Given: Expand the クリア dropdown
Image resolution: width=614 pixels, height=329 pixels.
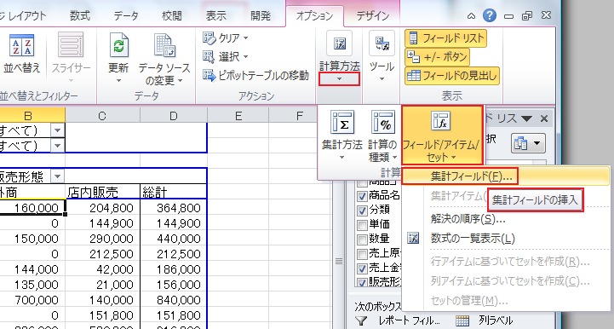Looking at the screenshot, I should tap(246, 38).
